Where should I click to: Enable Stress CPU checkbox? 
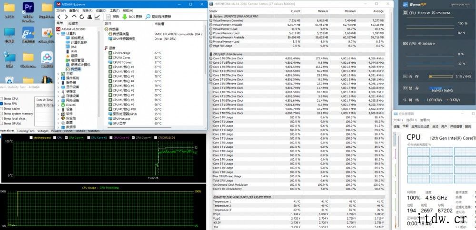1,99
